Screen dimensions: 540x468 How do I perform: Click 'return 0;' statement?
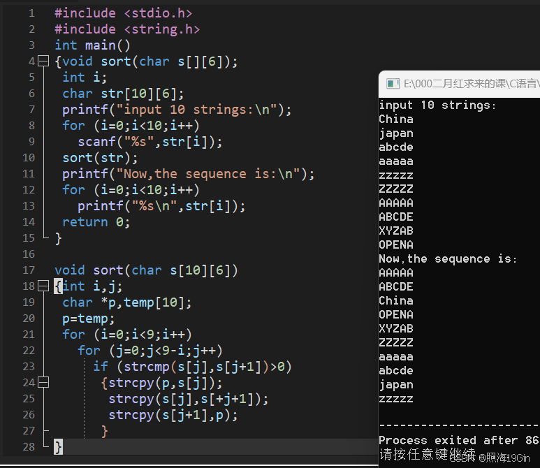(96, 222)
